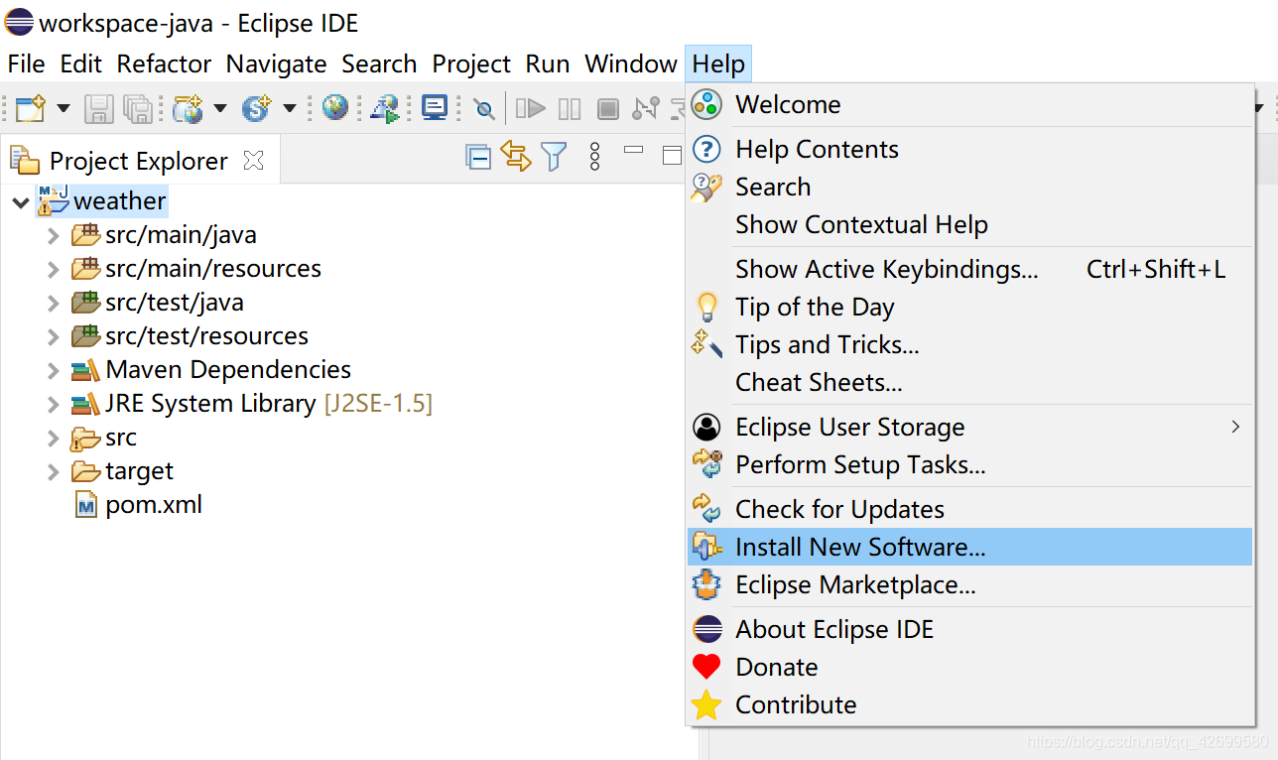Image resolution: width=1278 pixels, height=760 pixels.
Task: Expand the src/test/resources folder
Action: 54,337
